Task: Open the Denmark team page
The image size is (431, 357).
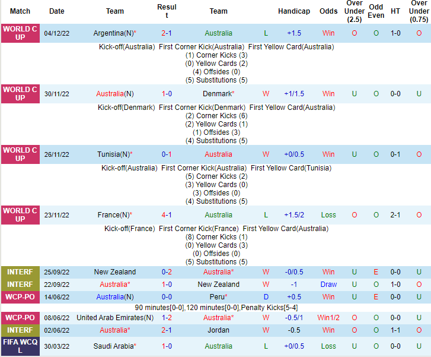Action: [217, 94]
